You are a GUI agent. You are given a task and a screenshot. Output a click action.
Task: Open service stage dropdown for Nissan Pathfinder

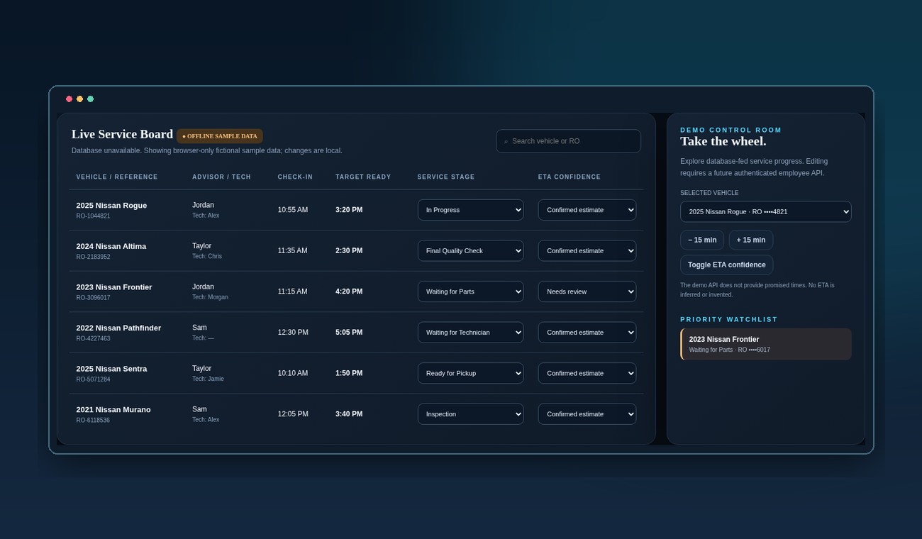[x=471, y=333]
